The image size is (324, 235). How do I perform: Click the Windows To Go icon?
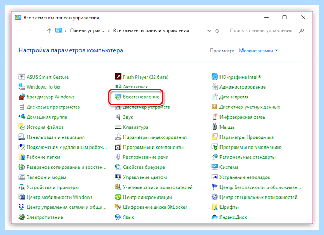click(x=21, y=87)
